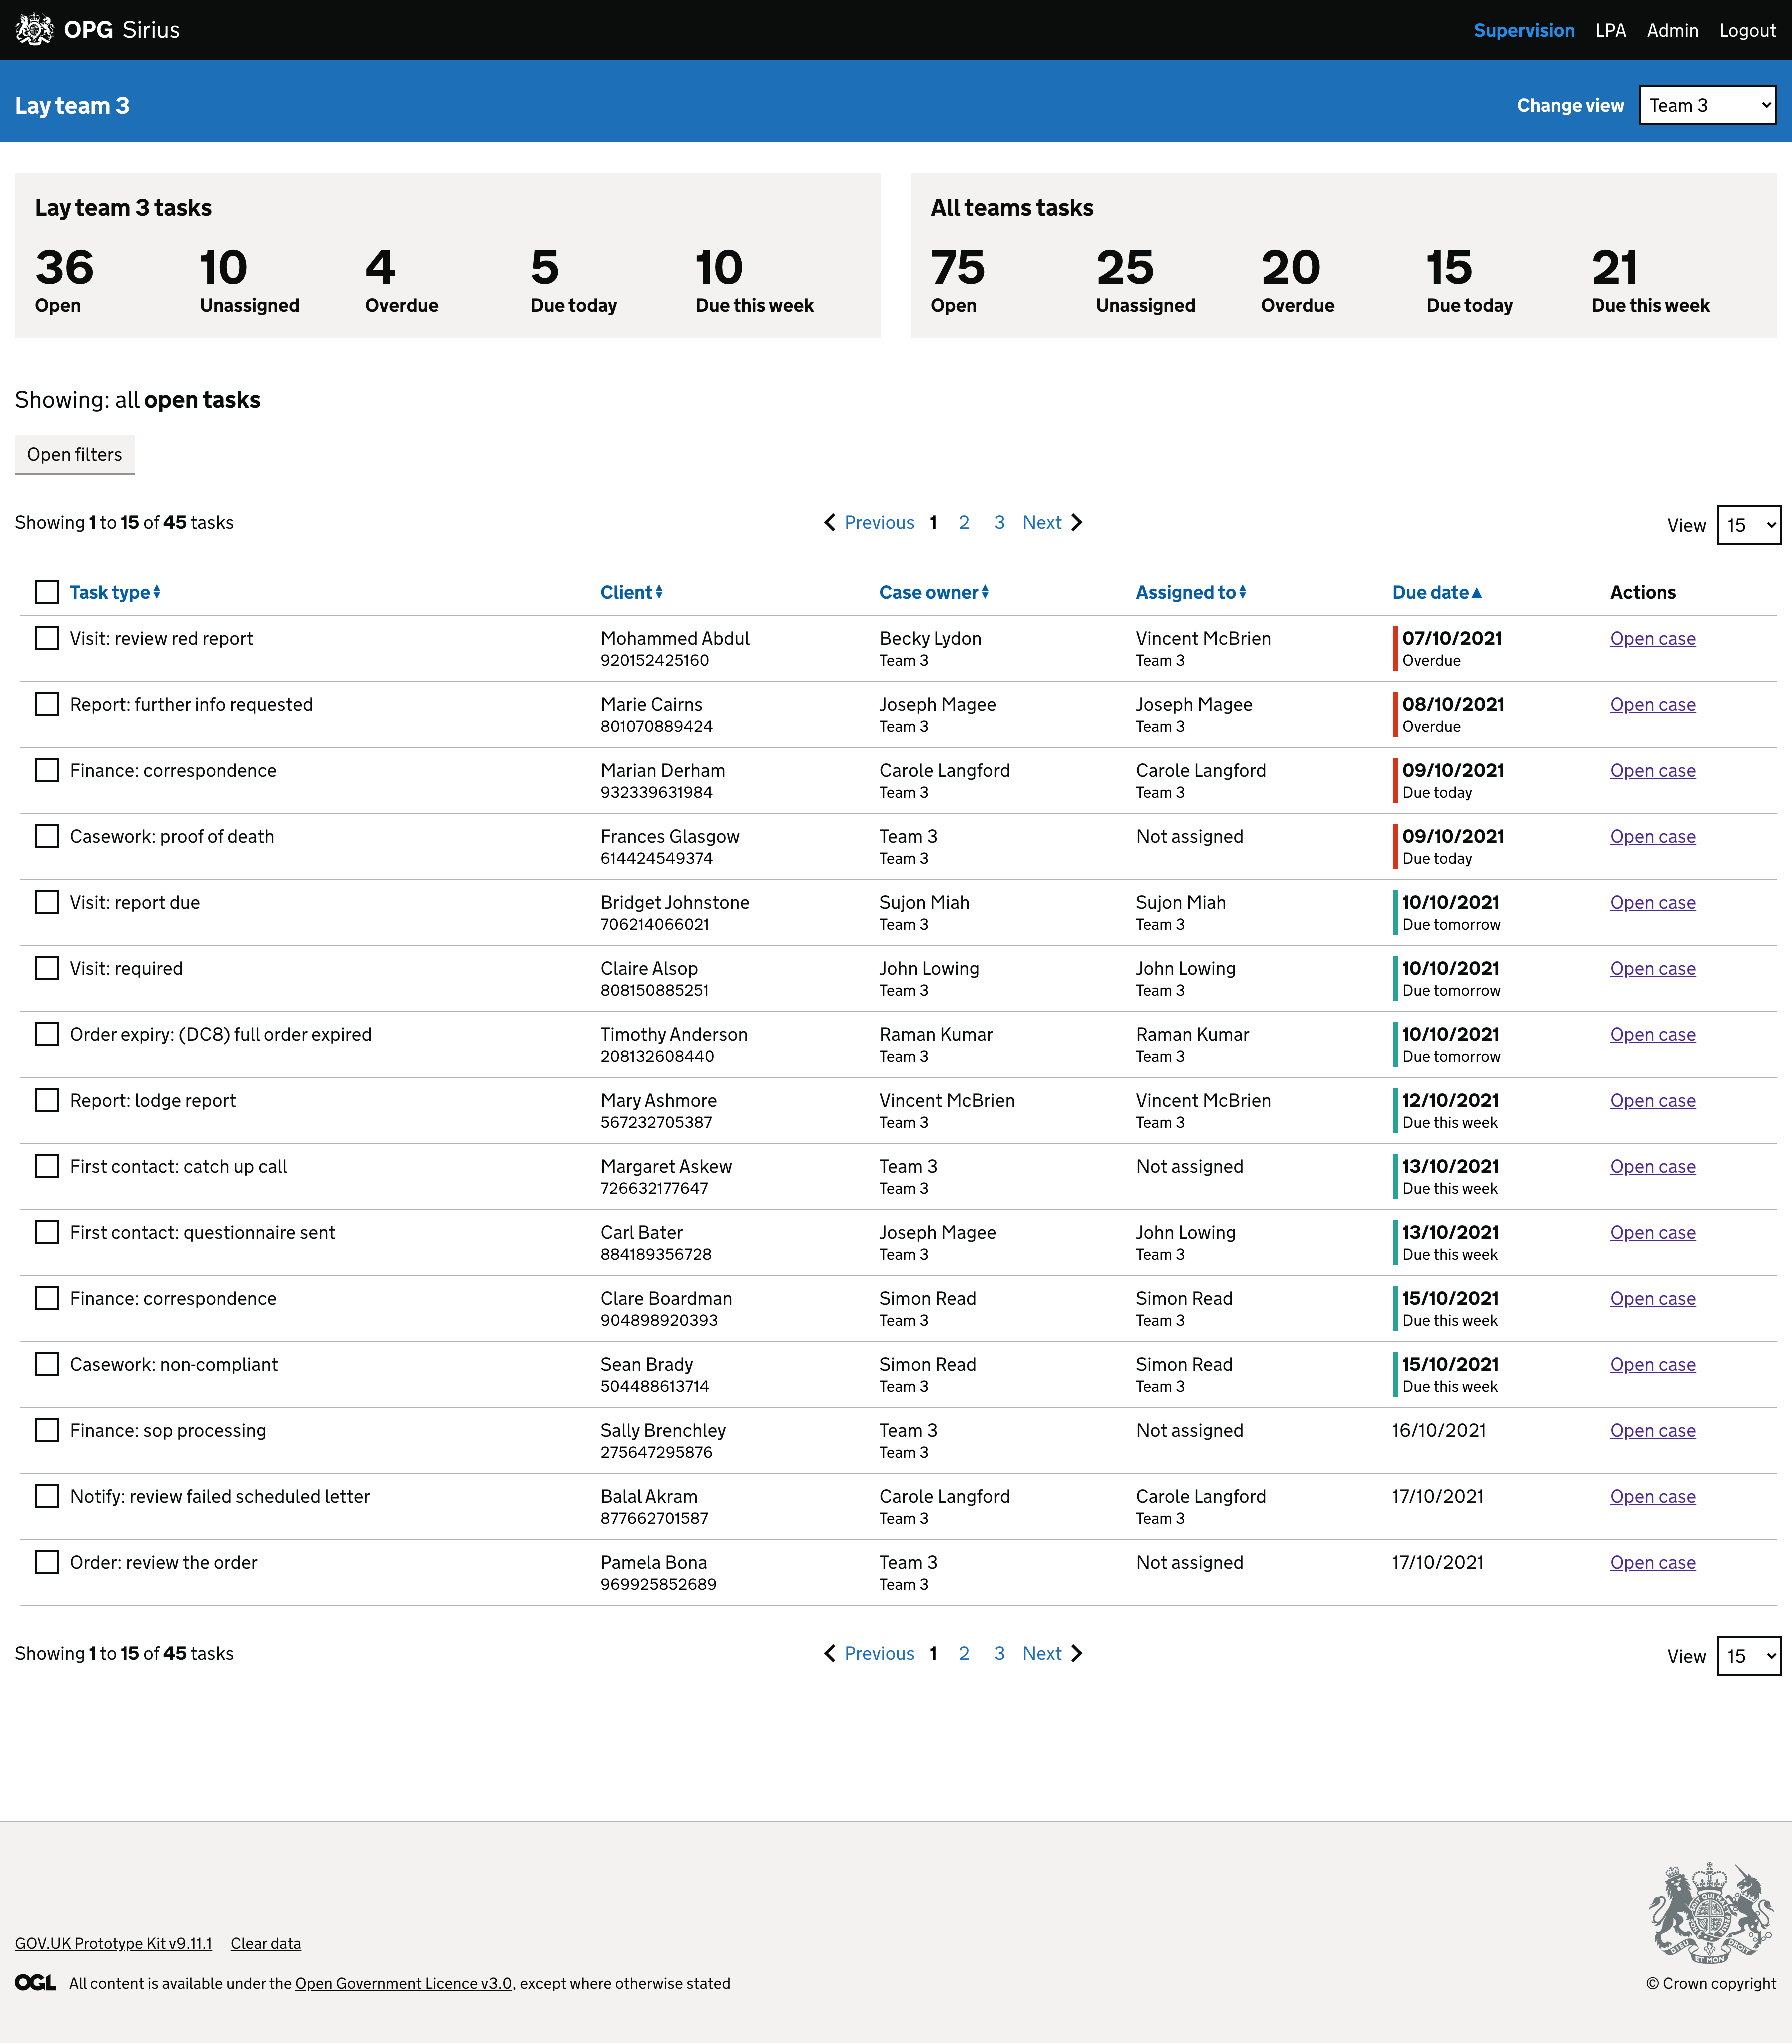Screen dimensions: 1792x2044
Task: Click the Due date ascending arrow
Action: pos(1477,593)
